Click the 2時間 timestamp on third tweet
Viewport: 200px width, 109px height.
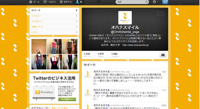(x=163, y=106)
